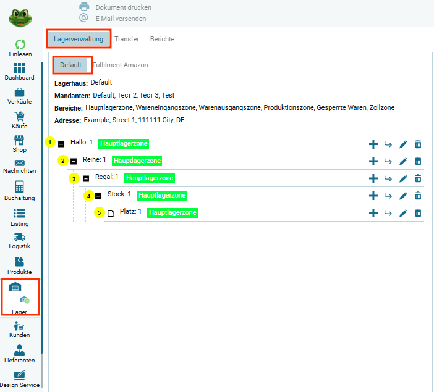Open the Dashboard from the sidebar
This screenshot has width=434, height=392.
tap(19, 72)
